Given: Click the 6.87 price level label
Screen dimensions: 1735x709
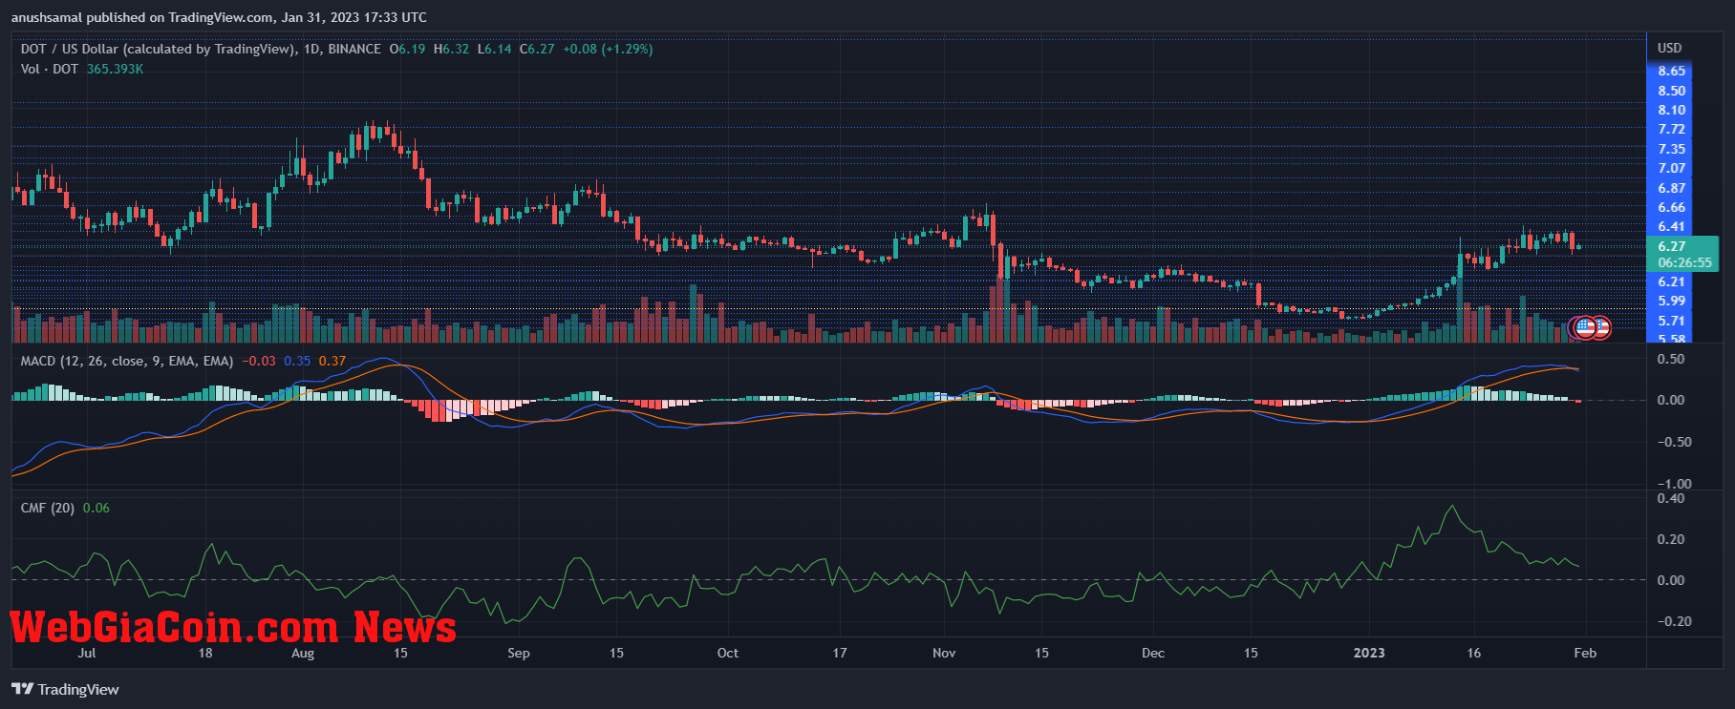Looking at the screenshot, I should coord(1672,188).
